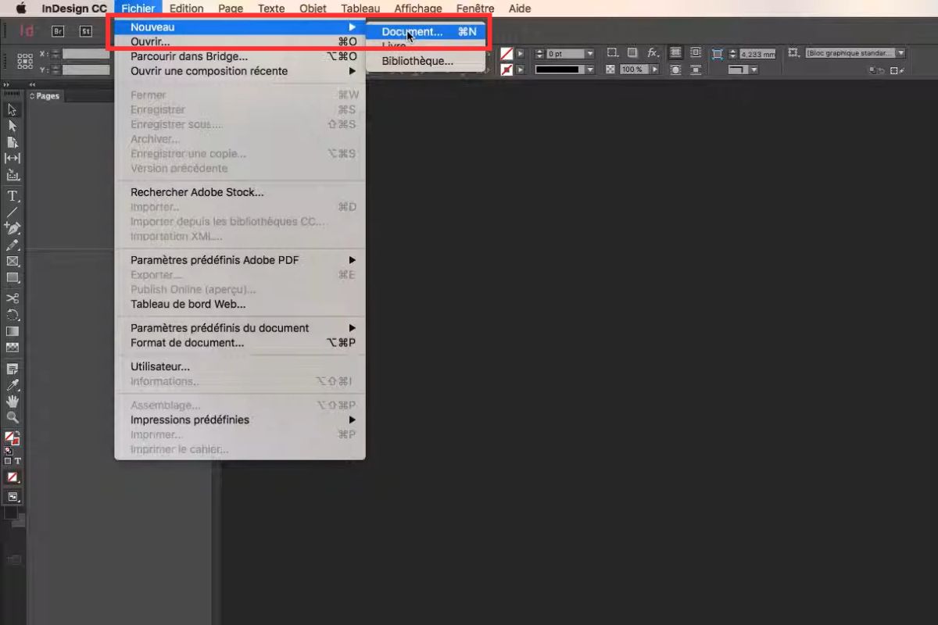Enable wrap around object shape
938x625 pixels.
[675, 70]
